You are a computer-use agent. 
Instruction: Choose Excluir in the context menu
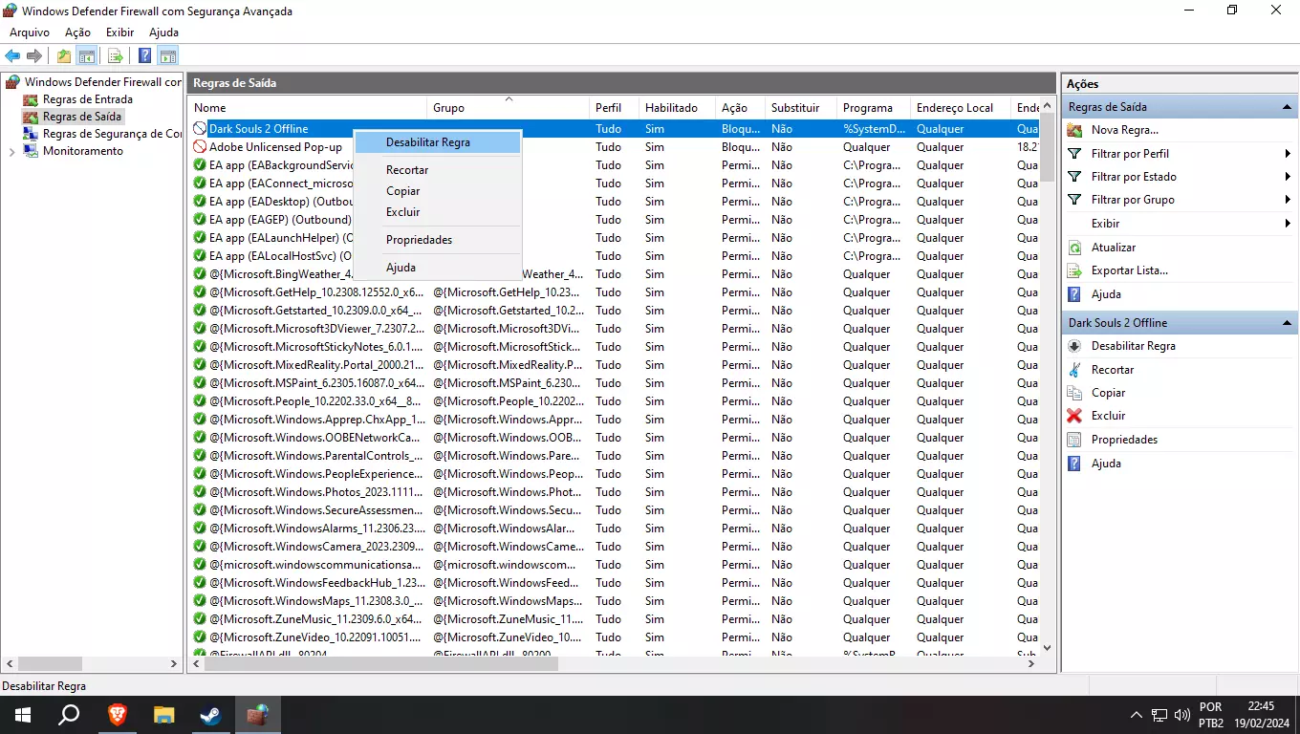click(x=438, y=212)
